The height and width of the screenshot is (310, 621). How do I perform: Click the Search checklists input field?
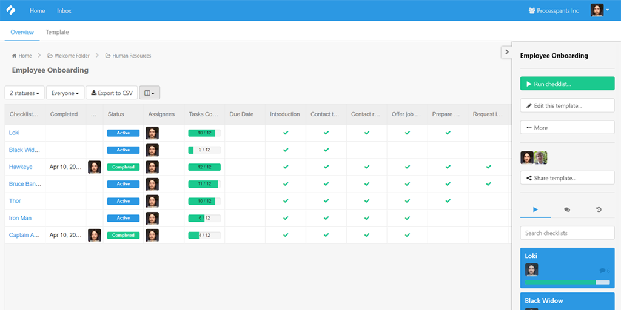567,233
